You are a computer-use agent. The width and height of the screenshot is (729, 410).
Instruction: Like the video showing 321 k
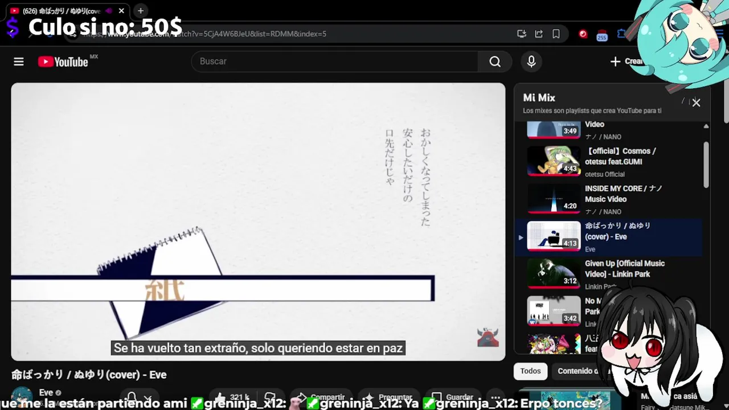click(232, 397)
